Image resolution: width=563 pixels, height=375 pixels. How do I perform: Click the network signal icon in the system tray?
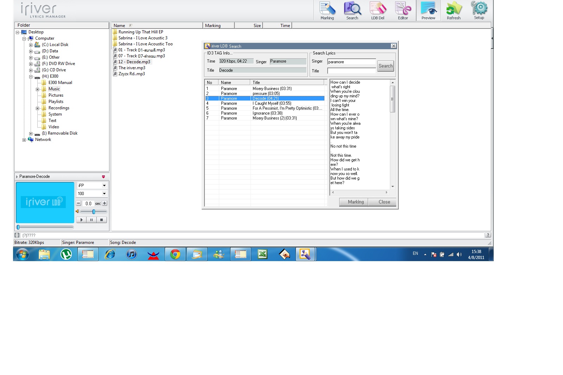click(451, 254)
